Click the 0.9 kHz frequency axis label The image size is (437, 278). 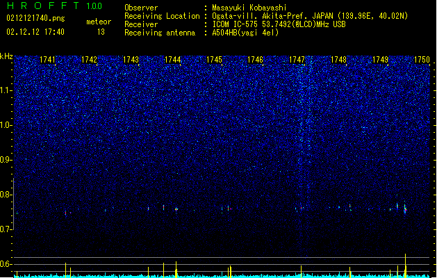point(6,160)
